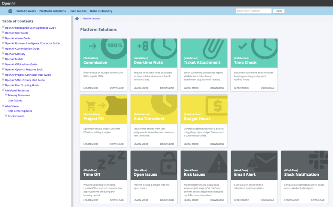Image resolution: width=333 pixels, height=207 pixels.
Task: Expand the OpenAir Admin Guide tree node
Action: coord(3,38)
